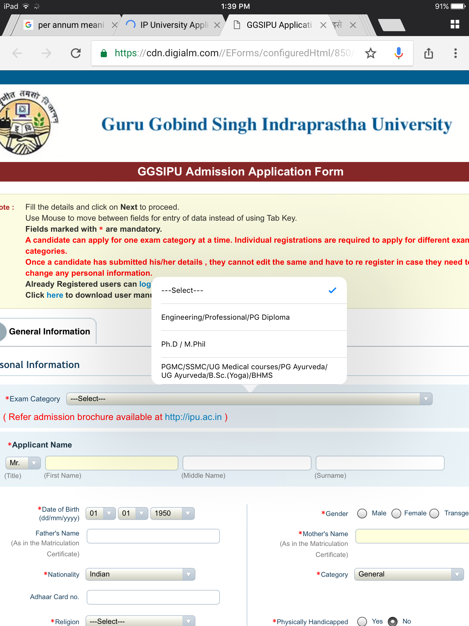Close the 'IP University Appli' tab
469x626 pixels.
click(217, 25)
